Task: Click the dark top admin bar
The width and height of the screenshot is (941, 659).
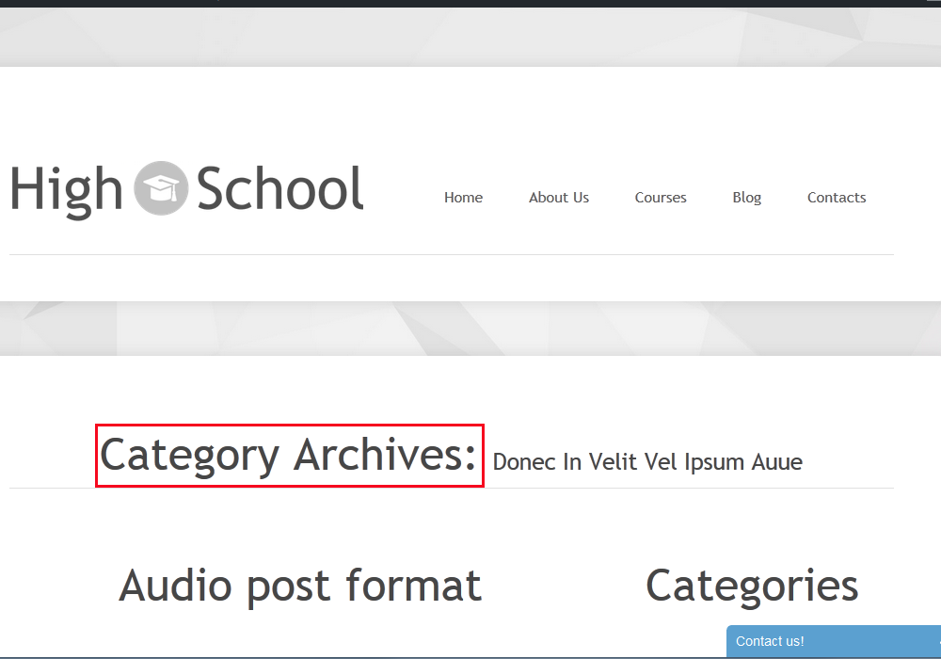Action: 470,4
